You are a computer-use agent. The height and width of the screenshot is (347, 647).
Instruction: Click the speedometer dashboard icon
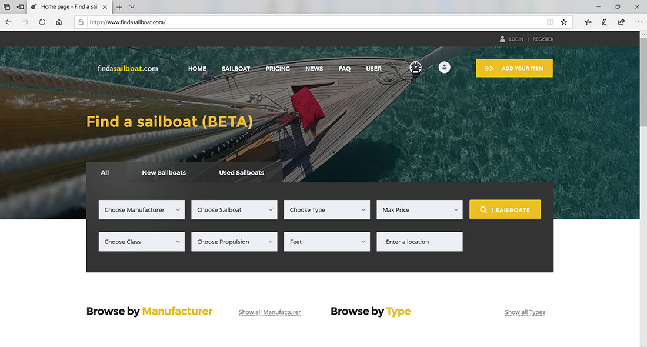point(415,67)
